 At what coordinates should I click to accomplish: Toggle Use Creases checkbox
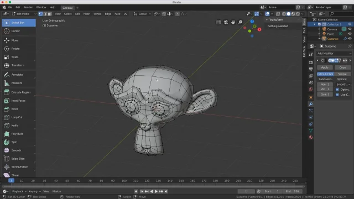pyautogui.click(x=337, y=95)
